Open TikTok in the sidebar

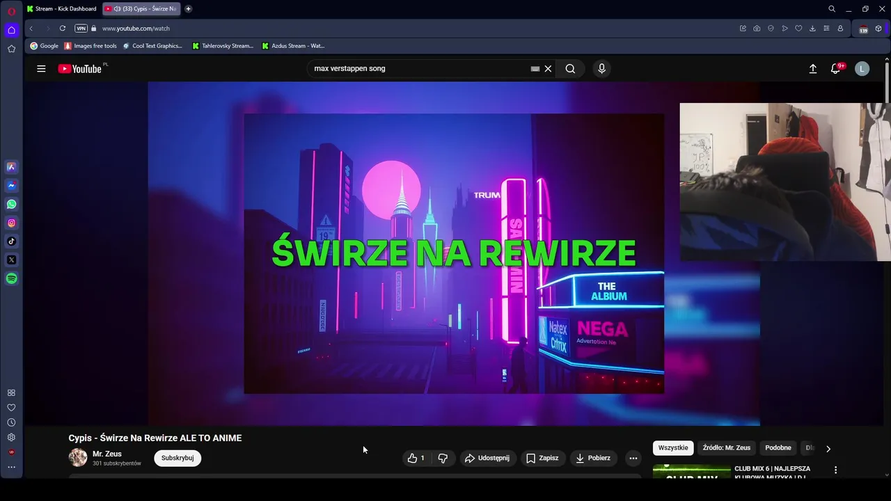click(x=11, y=241)
